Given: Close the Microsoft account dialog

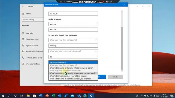Looking at the screenshot, I should click(125, 5).
